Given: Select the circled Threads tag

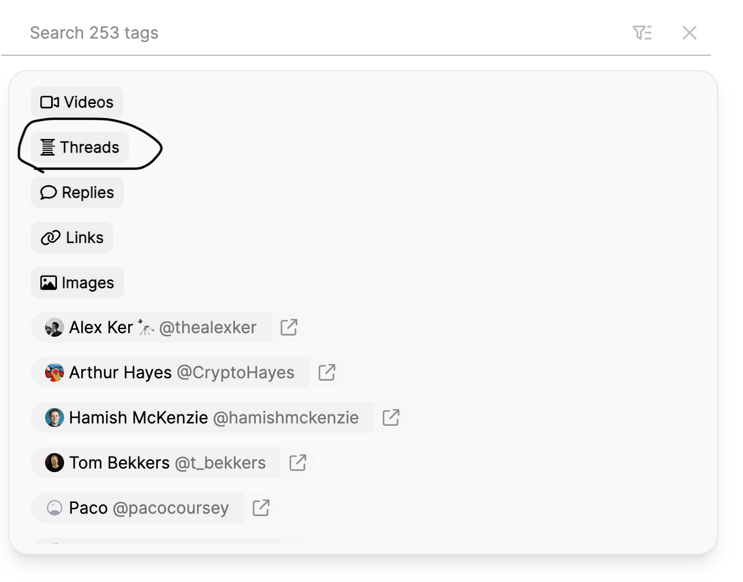Looking at the screenshot, I should pyautogui.click(x=80, y=147).
